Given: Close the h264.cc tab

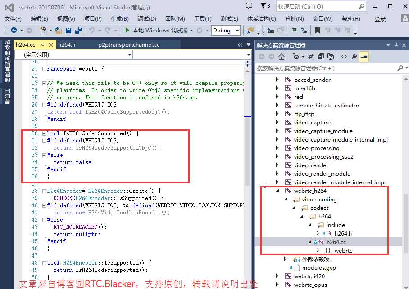Looking at the screenshot, I should (51, 45).
